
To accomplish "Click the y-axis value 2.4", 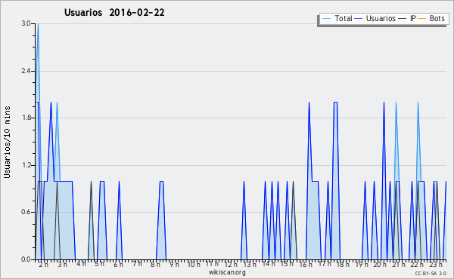I will (x=26, y=71).
